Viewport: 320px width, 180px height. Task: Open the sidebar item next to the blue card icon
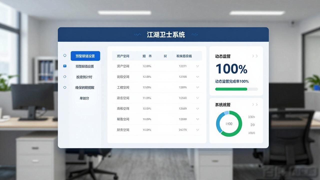85,66
